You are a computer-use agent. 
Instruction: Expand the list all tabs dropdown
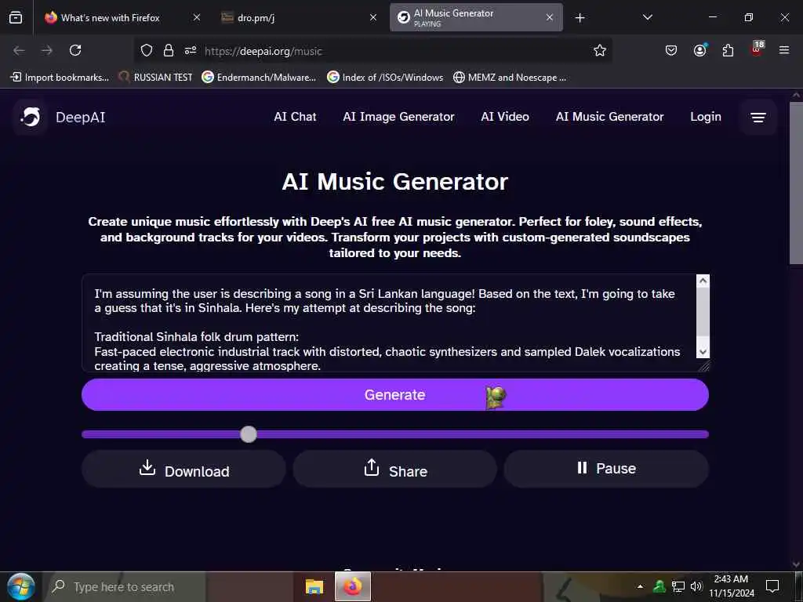(x=647, y=17)
